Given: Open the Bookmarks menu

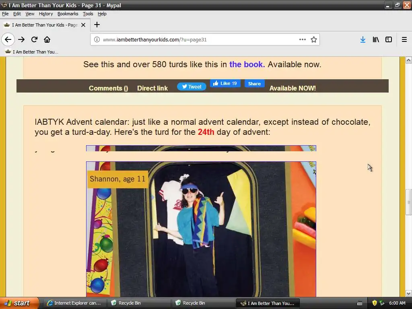Looking at the screenshot, I should (x=68, y=14).
